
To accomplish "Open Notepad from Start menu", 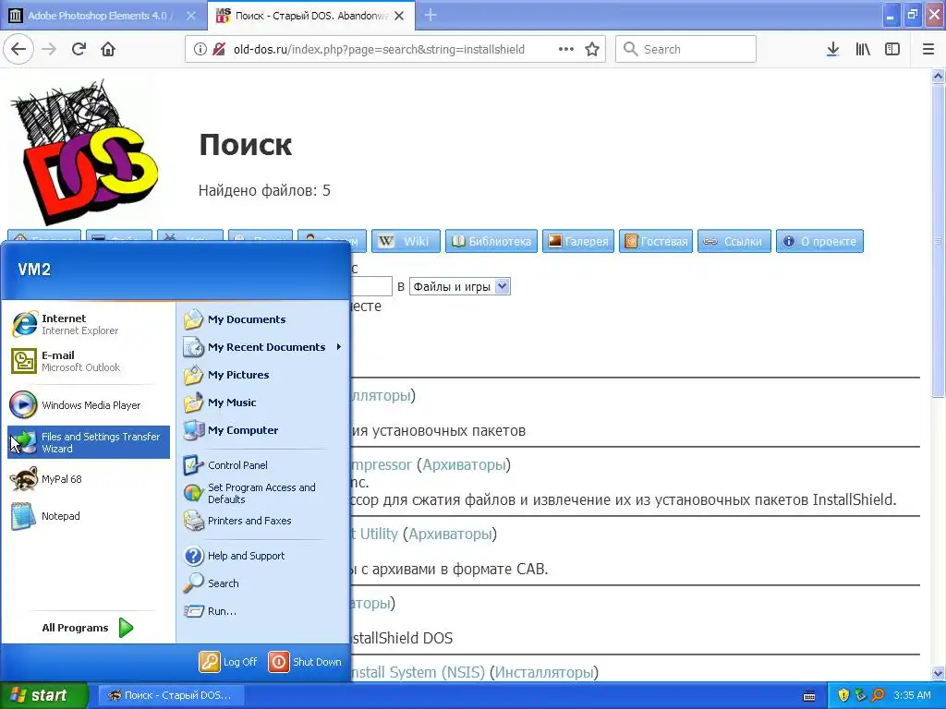I will pyautogui.click(x=89, y=516).
